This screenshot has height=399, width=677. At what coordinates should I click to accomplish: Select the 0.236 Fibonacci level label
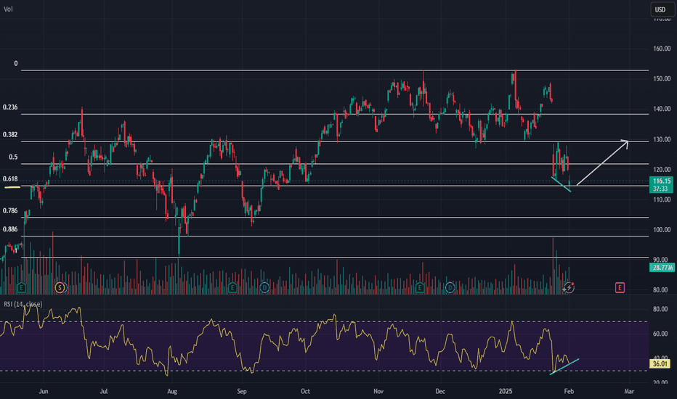click(x=10, y=107)
